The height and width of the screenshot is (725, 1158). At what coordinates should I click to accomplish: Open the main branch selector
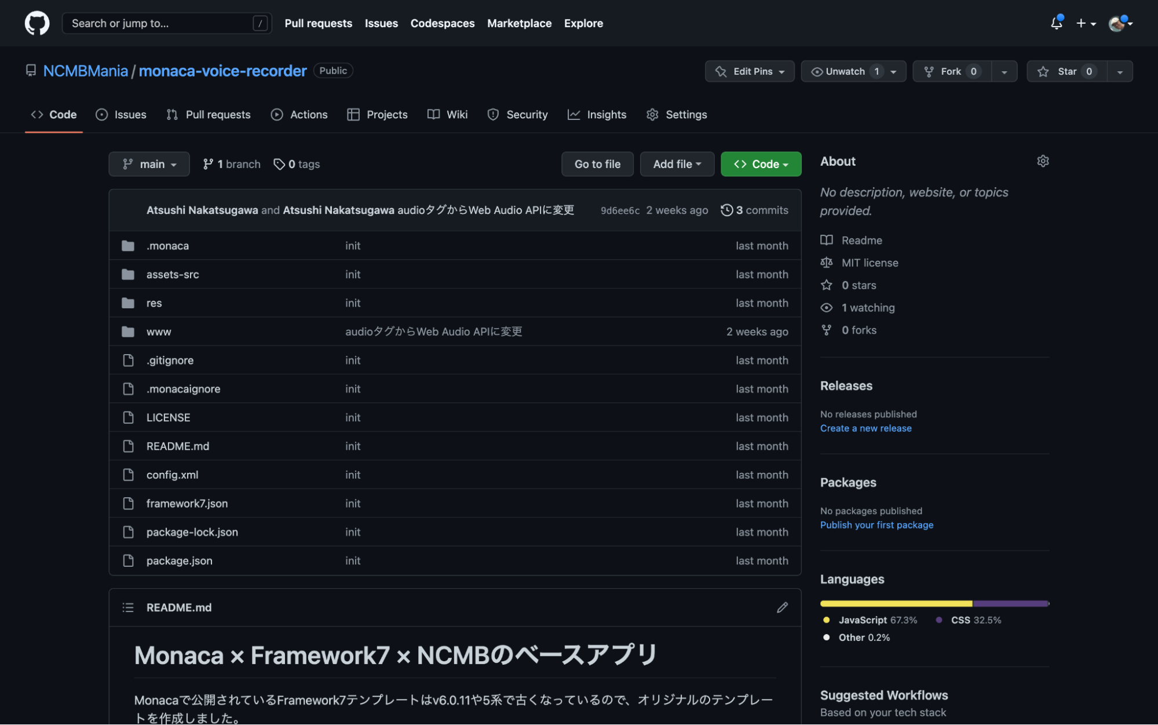point(149,164)
